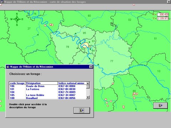Click the forage list scrollbar thumb

point(88,87)
